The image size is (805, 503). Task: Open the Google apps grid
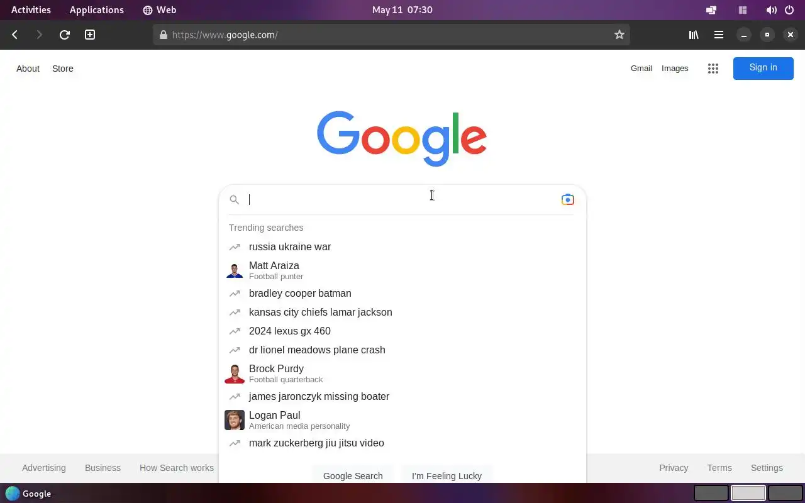pos(713,69)
